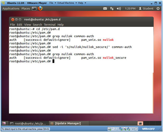Open the network connections indicator

tap(112, 9)
